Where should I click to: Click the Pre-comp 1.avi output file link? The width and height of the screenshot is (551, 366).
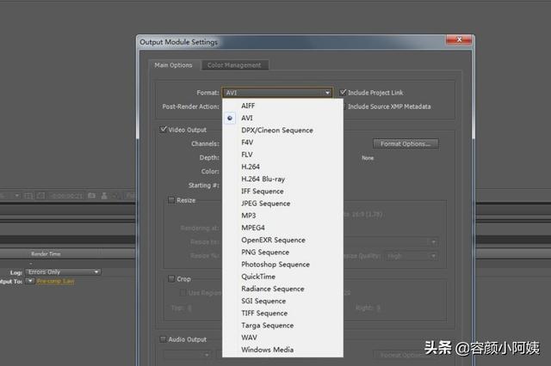click(55, 281)
